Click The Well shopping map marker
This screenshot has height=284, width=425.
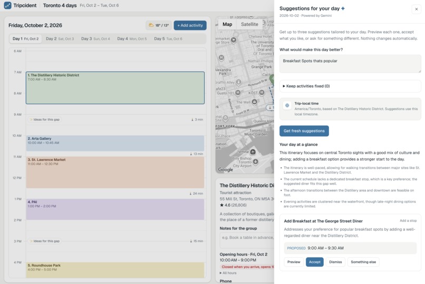click(x=254, y=102)
